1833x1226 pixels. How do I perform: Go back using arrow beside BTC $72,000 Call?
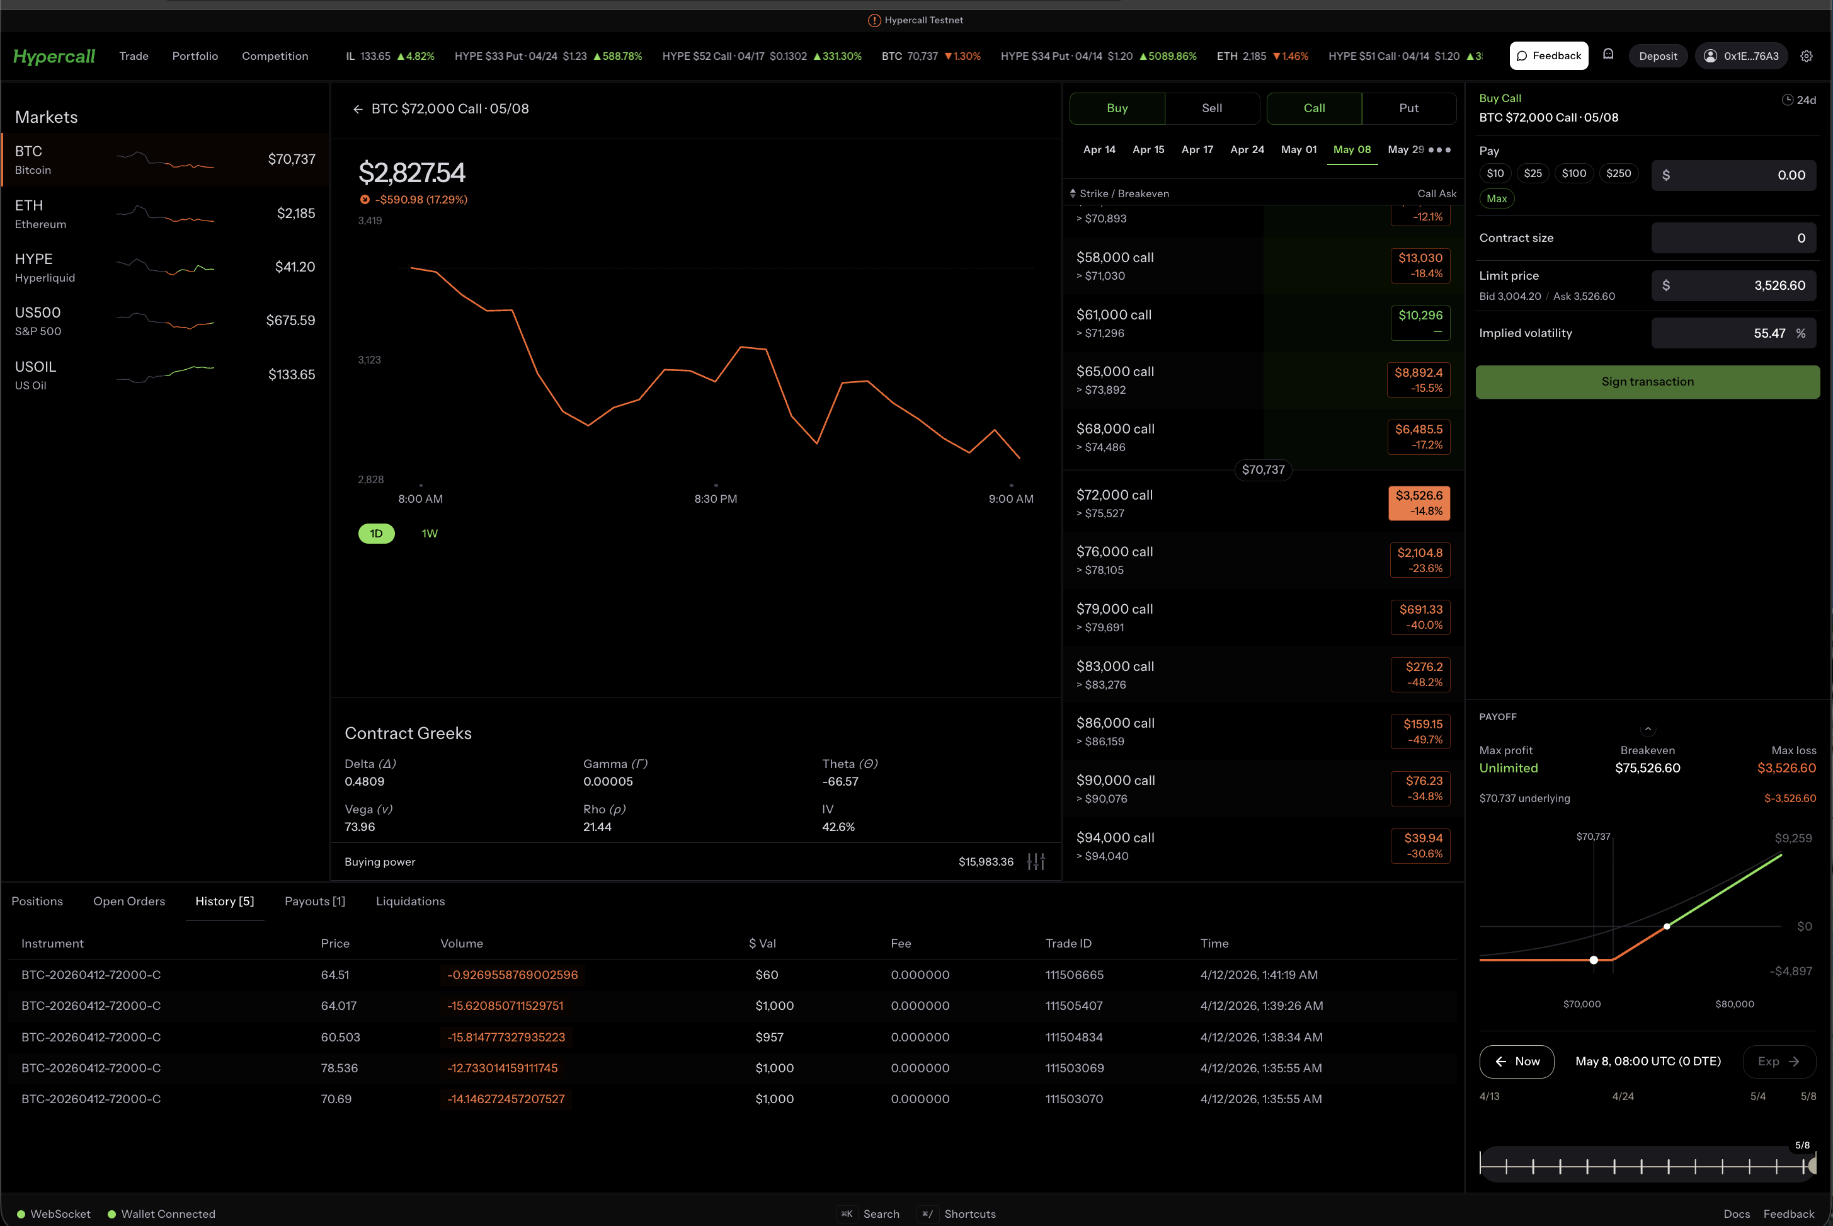coord(358,110)
